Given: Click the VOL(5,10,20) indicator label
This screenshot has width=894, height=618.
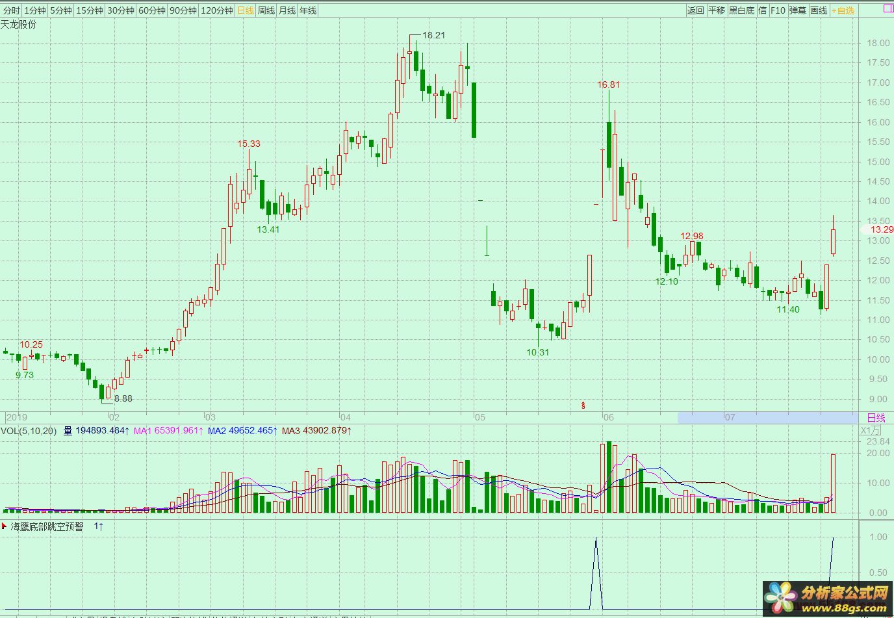Looking at the screenshot, I should tap(29, 430).
